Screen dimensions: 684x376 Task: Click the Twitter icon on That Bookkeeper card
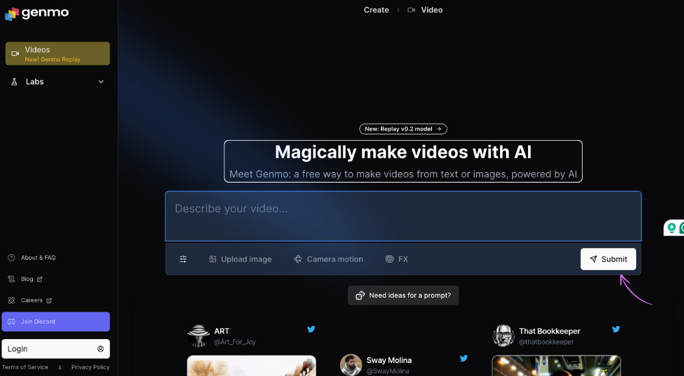pyautogui.click(x=616, y=330)
